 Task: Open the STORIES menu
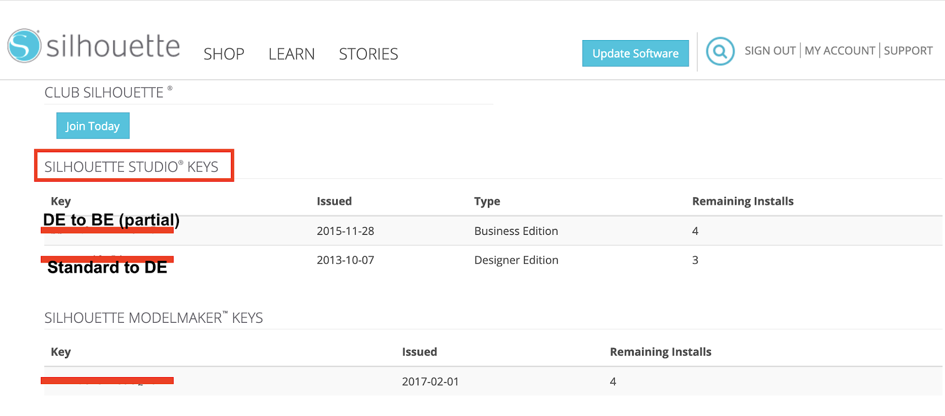coord(369,54)
